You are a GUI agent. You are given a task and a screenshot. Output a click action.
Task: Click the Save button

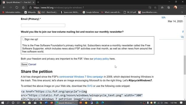[24, 64]
